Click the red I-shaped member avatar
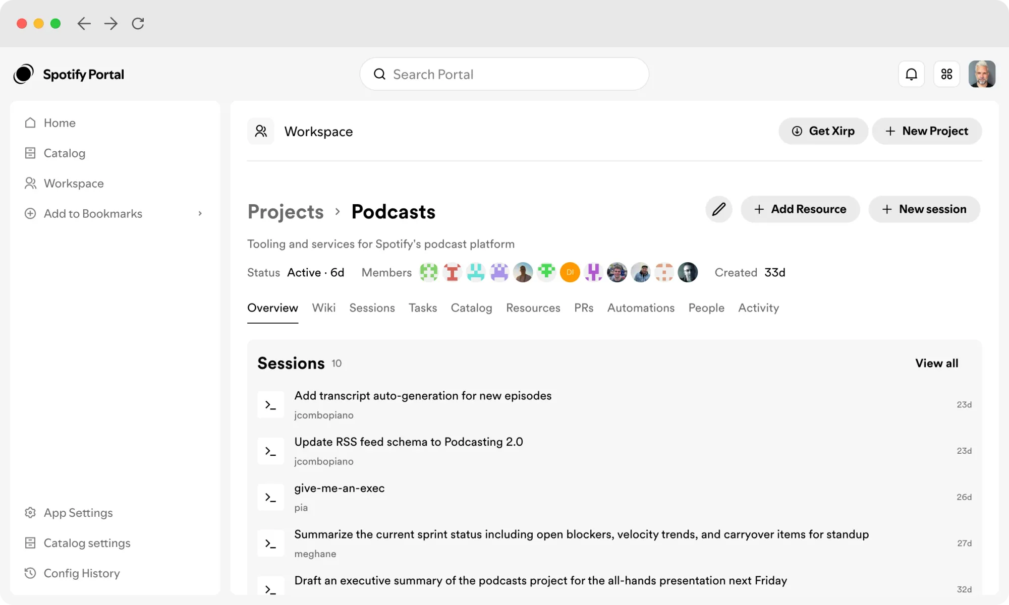 click(453, 272)
